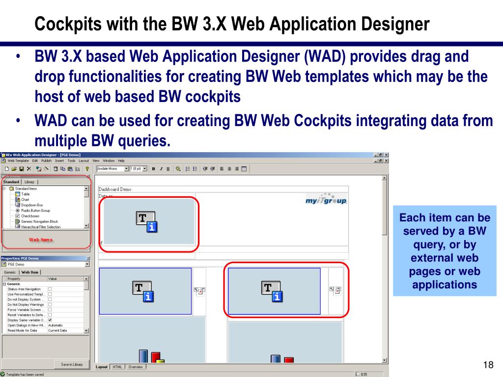Switch to the Generic properties tab
This screenshot has height=377, width=503.
pyautogui.click(x=10, y=272)
